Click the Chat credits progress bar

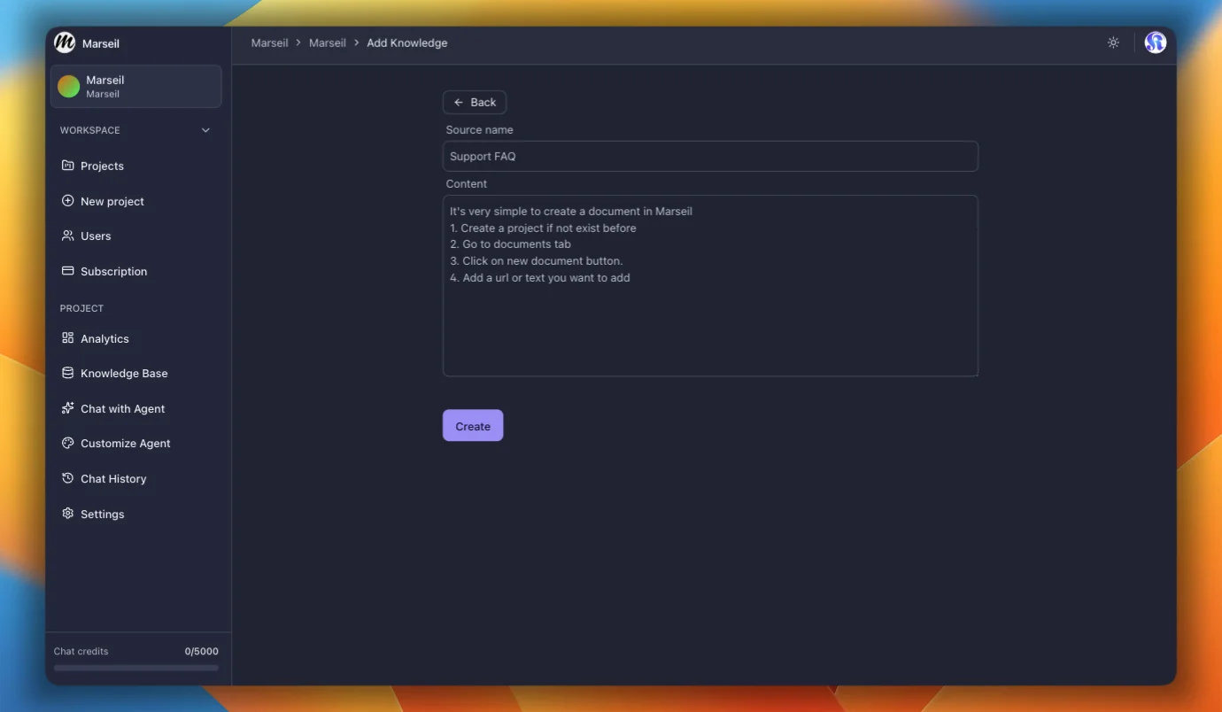coord(136,668)
